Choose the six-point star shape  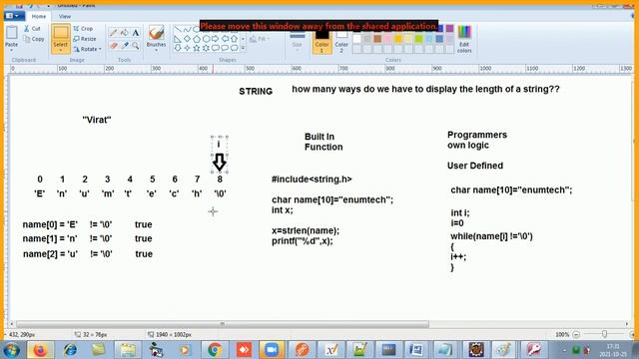point(206,48)
